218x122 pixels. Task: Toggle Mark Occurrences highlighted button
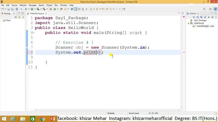tap(76, 9)
